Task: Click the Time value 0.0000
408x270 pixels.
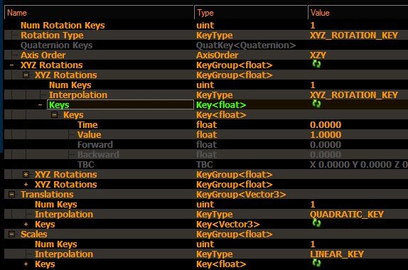Action: tap(326, 125)
